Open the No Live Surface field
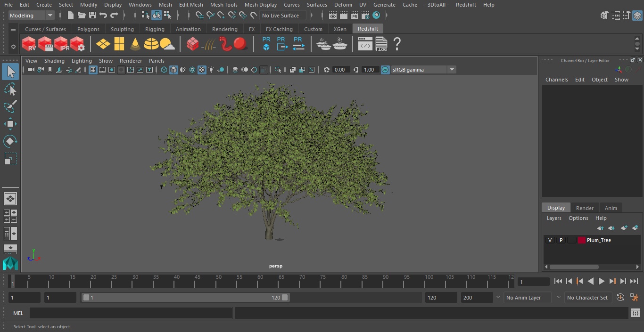Screen dimensions: 644x332 283,16
